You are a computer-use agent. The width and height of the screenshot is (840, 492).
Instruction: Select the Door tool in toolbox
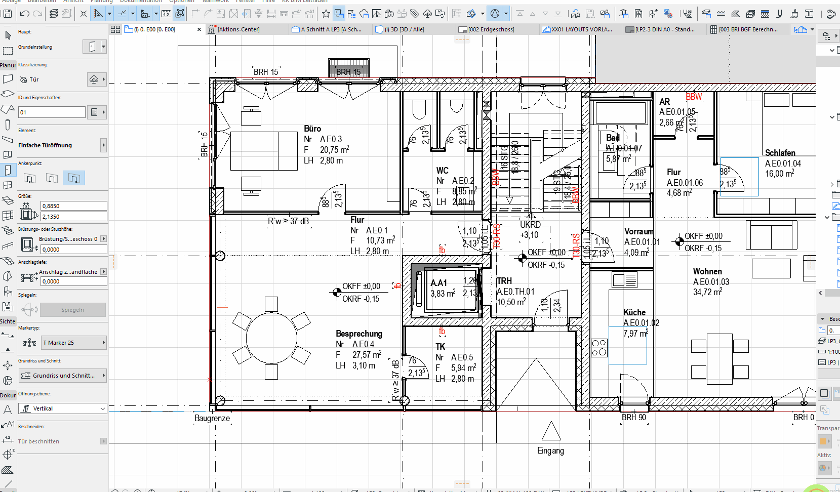(8, 171)
